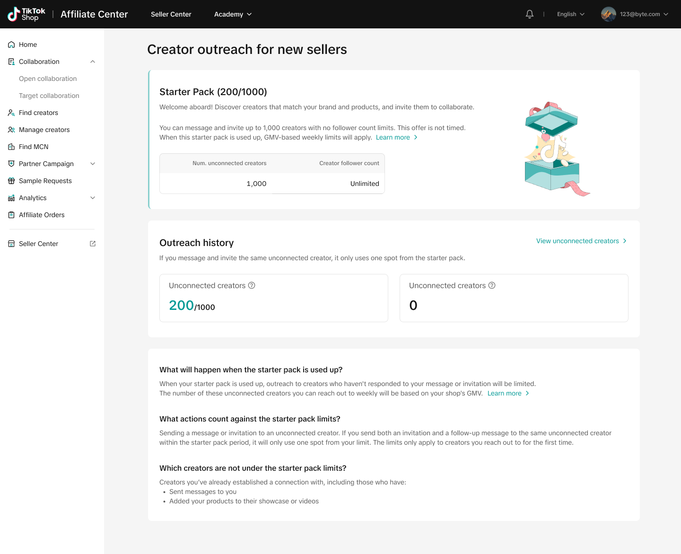Click help icon beside first Unconnected creators
This screenshot has height=554, width=681.
[x=252, y=285]
